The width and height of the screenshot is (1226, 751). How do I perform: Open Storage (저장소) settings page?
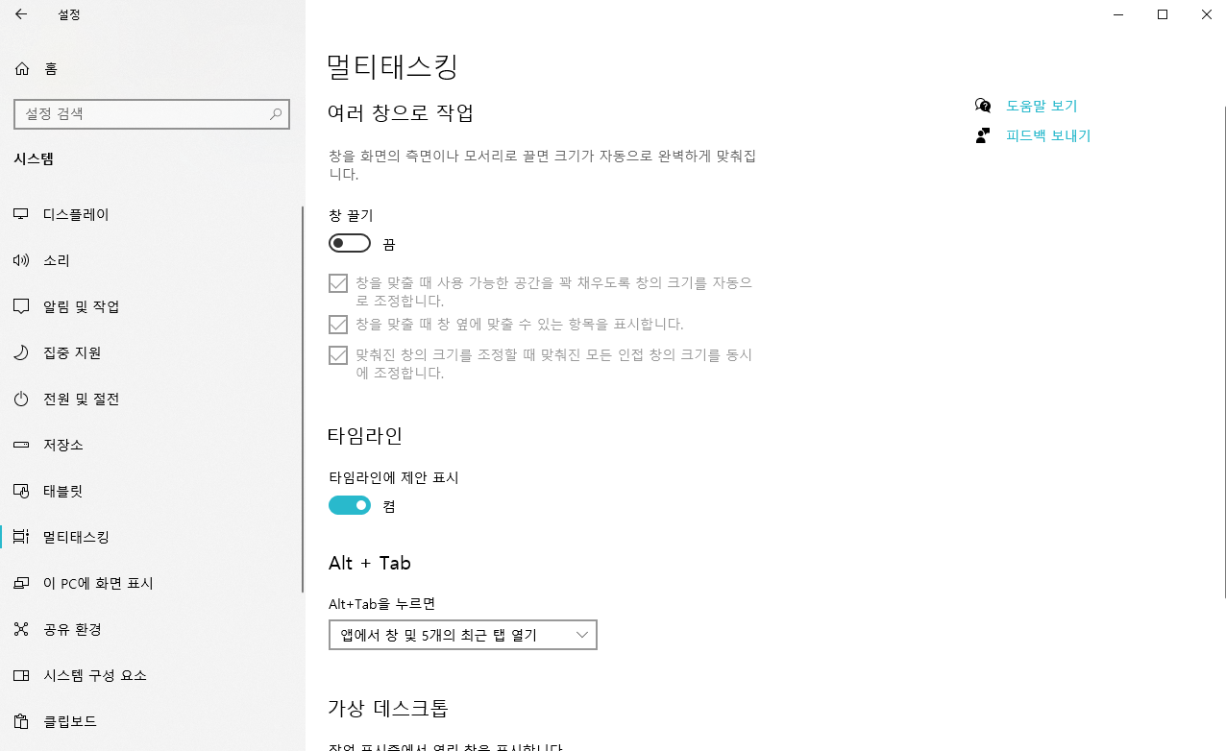click(x=63, y=445)
